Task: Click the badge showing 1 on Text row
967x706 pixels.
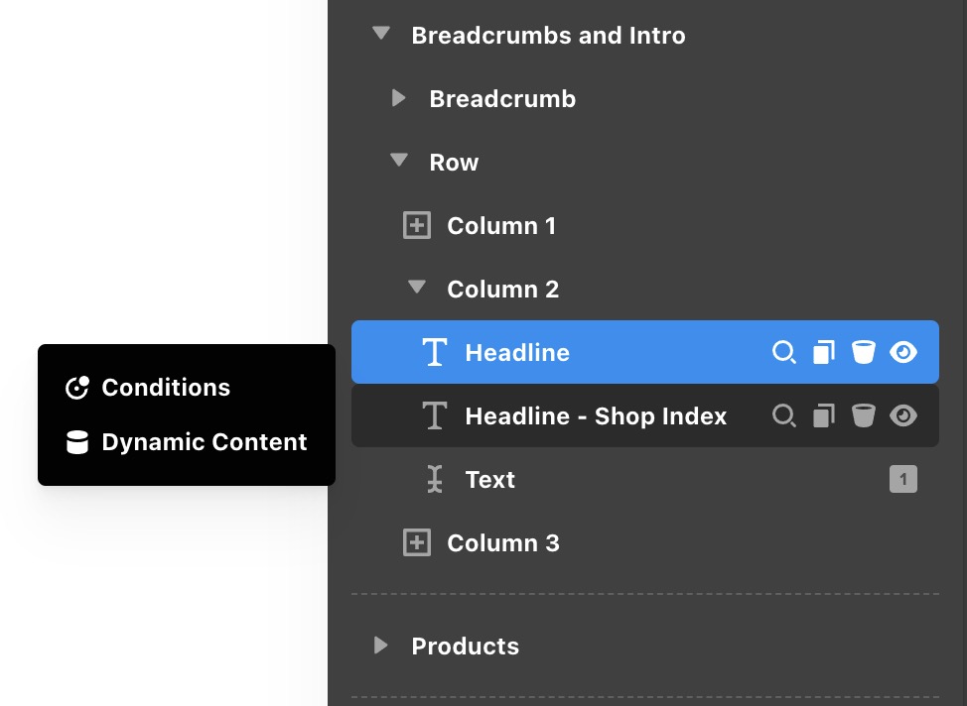Action: (902, 480)
